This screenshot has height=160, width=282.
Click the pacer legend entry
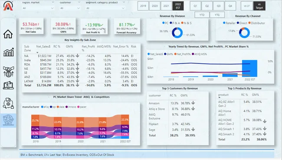click(82, 107)
